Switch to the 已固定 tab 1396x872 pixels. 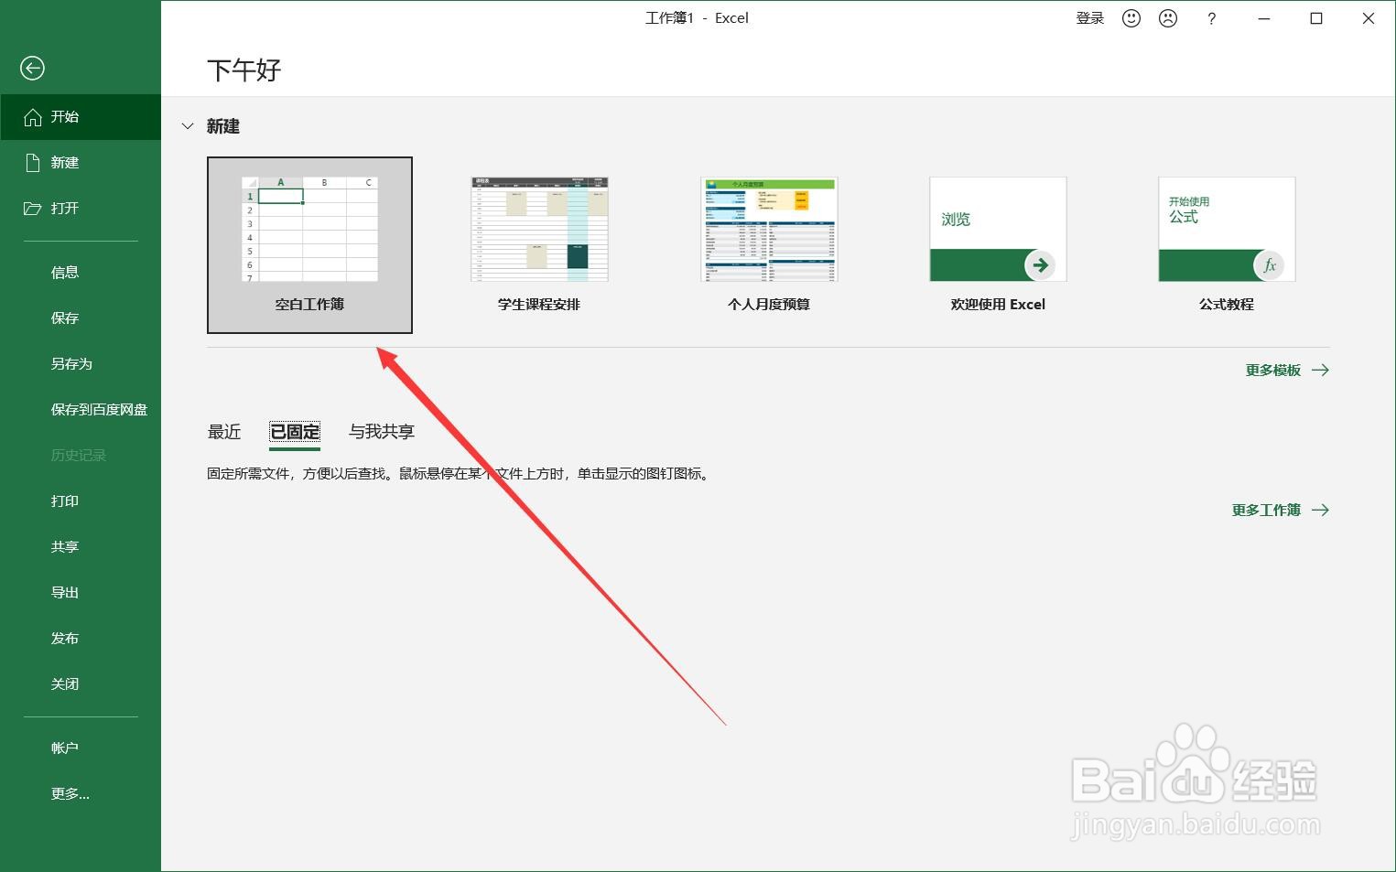295,432
